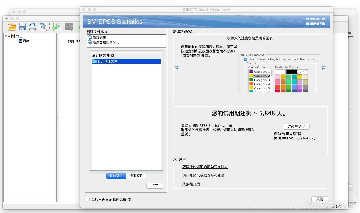Open 访问社区以获取支持和资源 link
360x213 pixels.
click(x=205, y=176)
